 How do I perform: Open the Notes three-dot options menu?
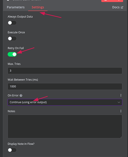tap(121, 111)
